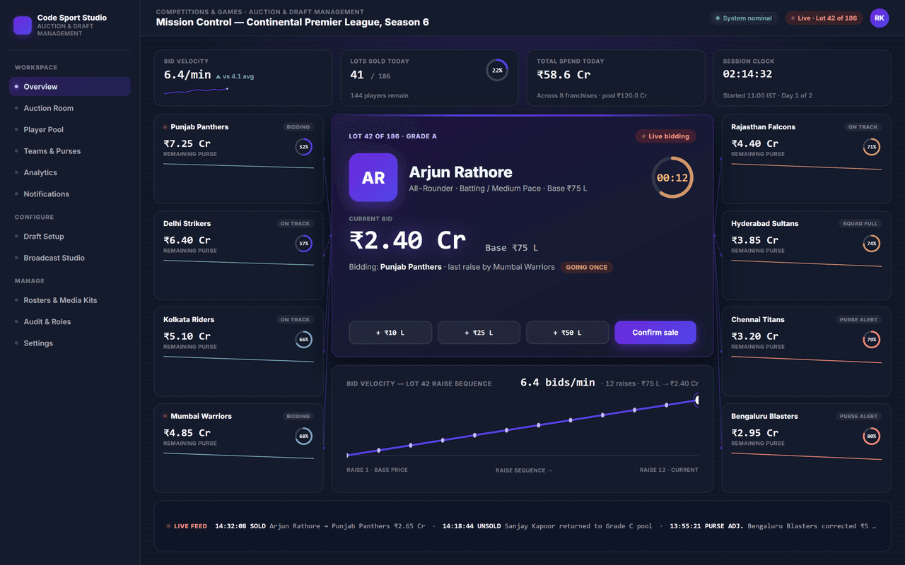Raise bid by +₹10 L

(390, 333)
